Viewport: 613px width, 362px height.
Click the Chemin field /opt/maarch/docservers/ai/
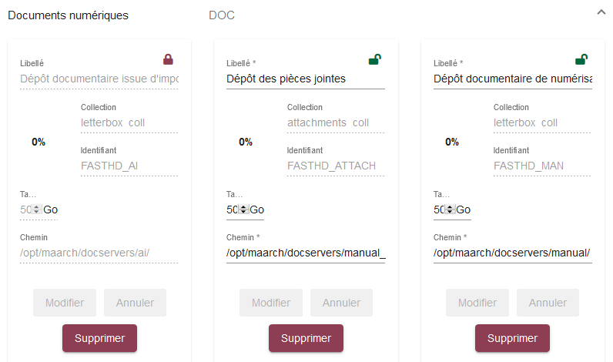point(99,253)
